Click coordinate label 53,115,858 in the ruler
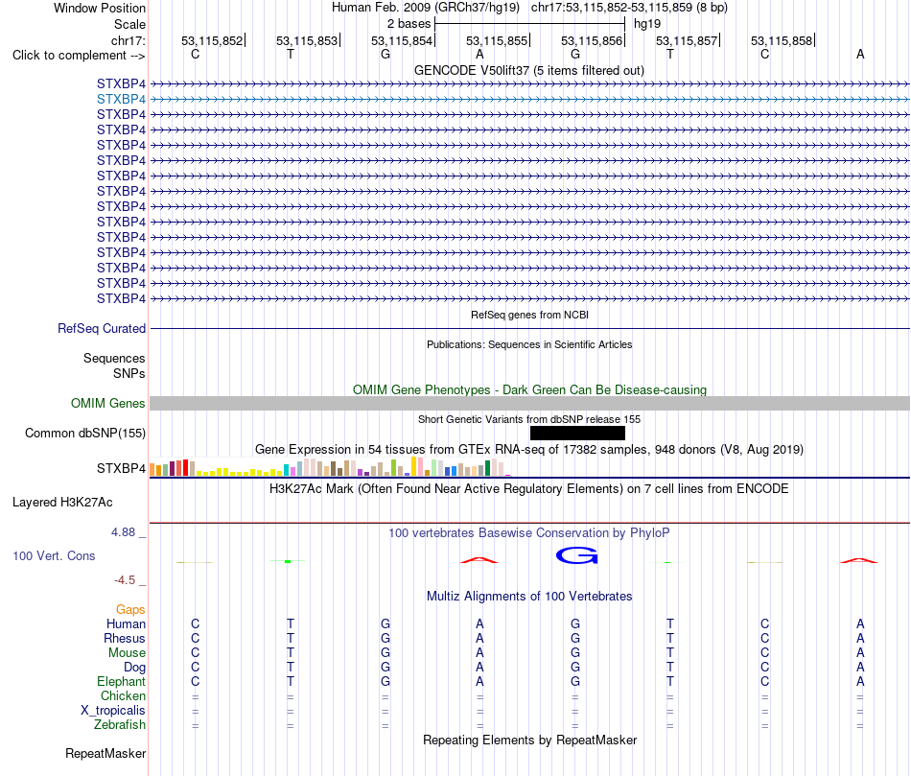The height and width of the screenshot is (776, 911). [782, 40]
